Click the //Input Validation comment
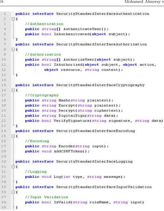The width and height of the screenshot is (164, 211). pos(47,197)
